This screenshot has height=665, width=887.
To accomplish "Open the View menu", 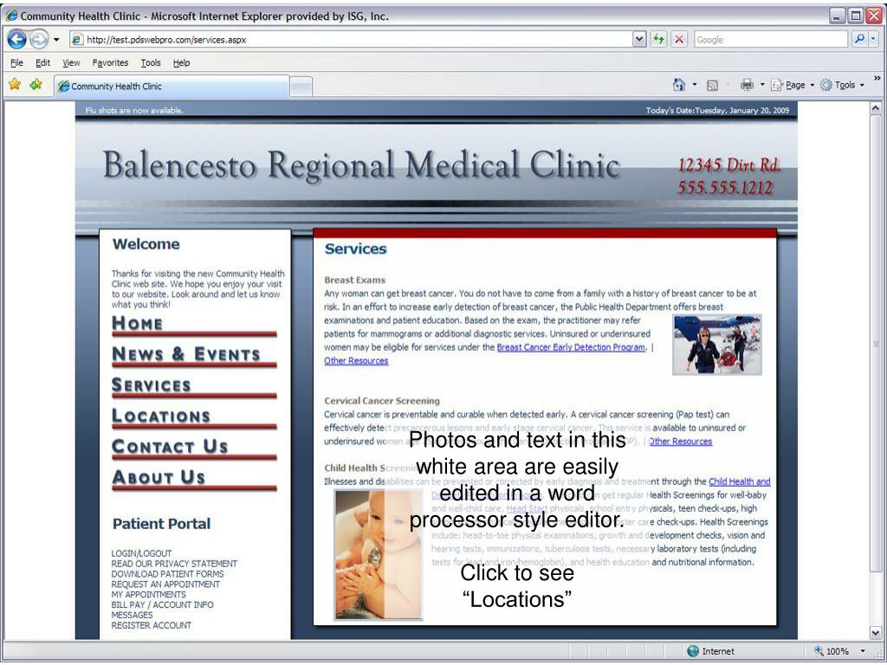I will click(x=71, y=62).
